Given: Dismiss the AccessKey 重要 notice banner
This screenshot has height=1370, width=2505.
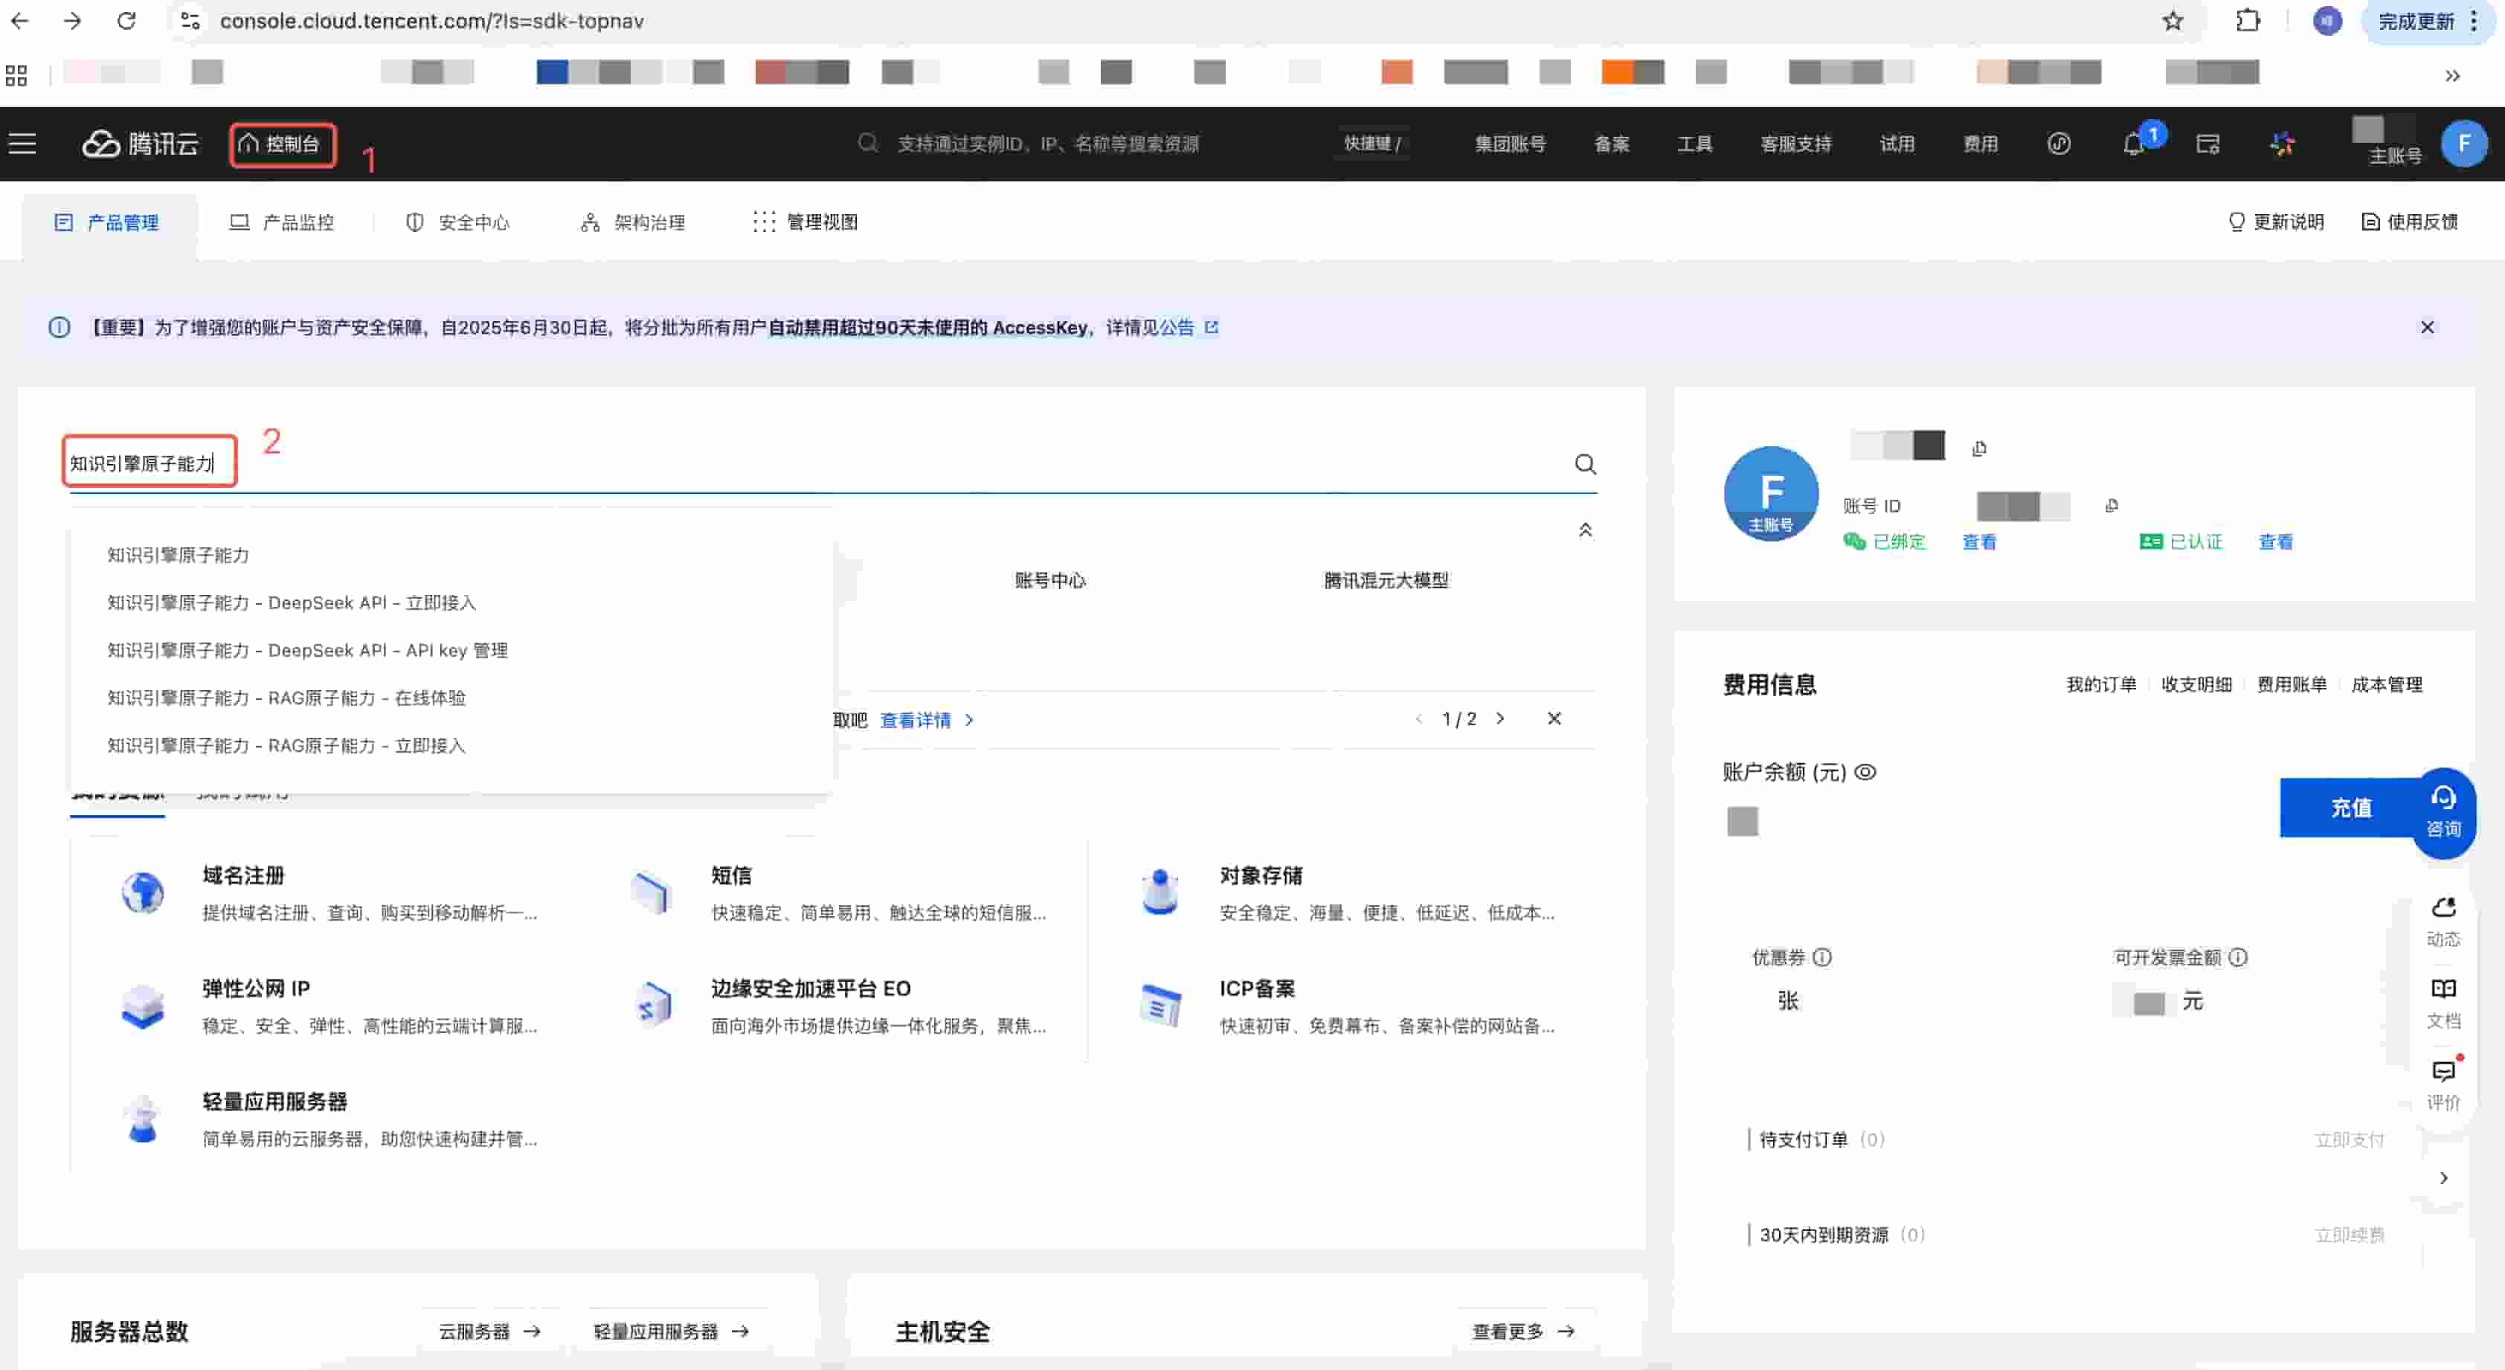Looking at the screenshot, I should pos(2428,327).
